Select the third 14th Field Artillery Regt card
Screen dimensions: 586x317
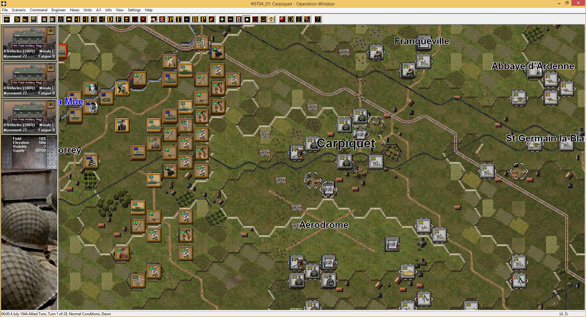point(29,116)
